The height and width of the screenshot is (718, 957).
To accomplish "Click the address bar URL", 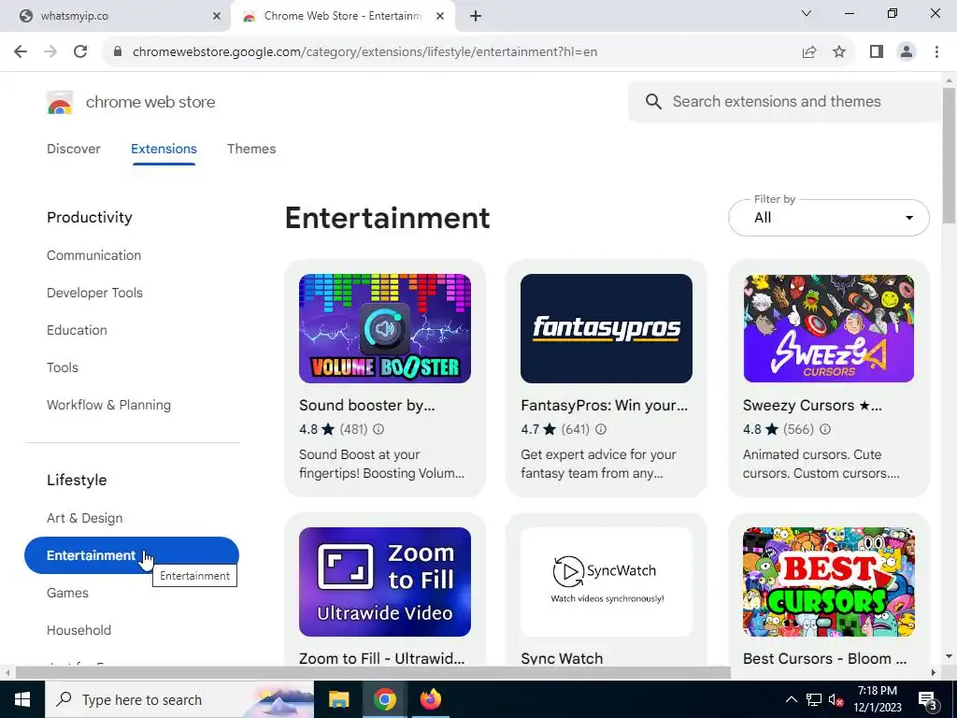I will 364,52.
